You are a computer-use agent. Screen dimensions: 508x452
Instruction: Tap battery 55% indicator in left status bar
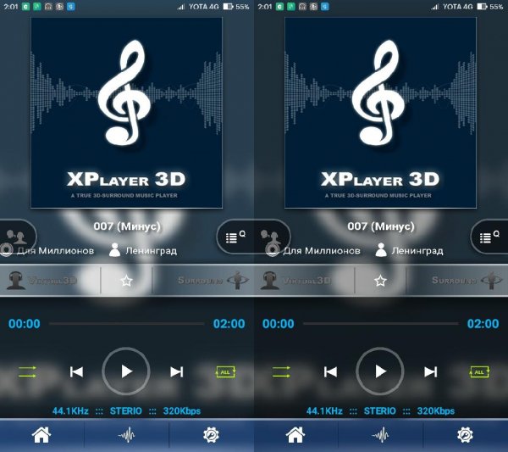coord(236,7)
